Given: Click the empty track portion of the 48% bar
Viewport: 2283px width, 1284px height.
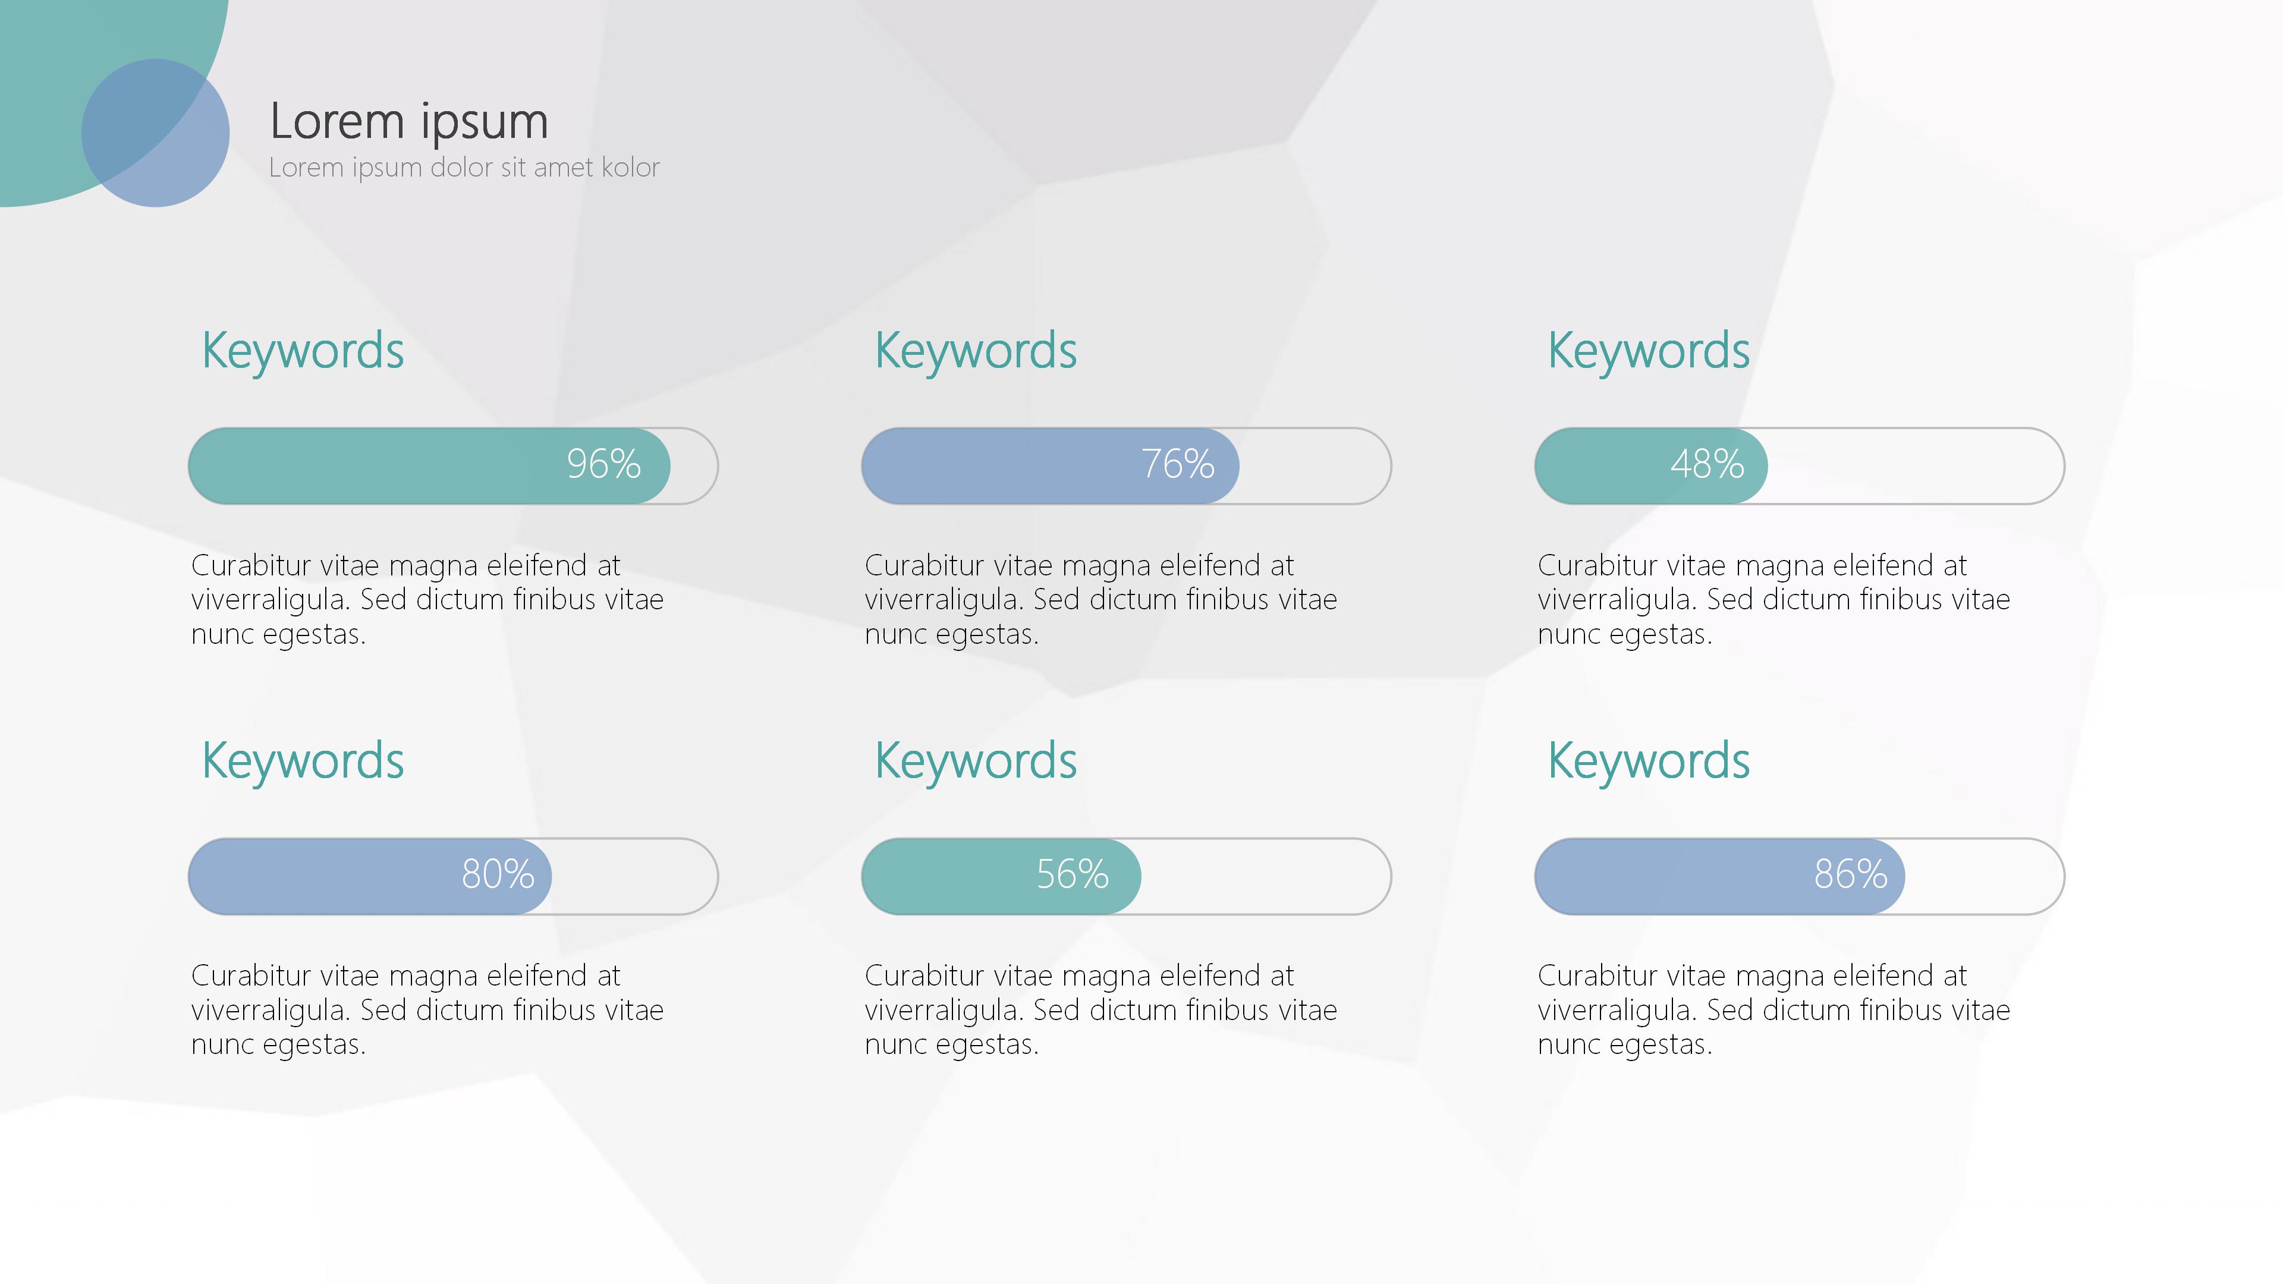Looking at the screenshot, I should click(1914, 466).
